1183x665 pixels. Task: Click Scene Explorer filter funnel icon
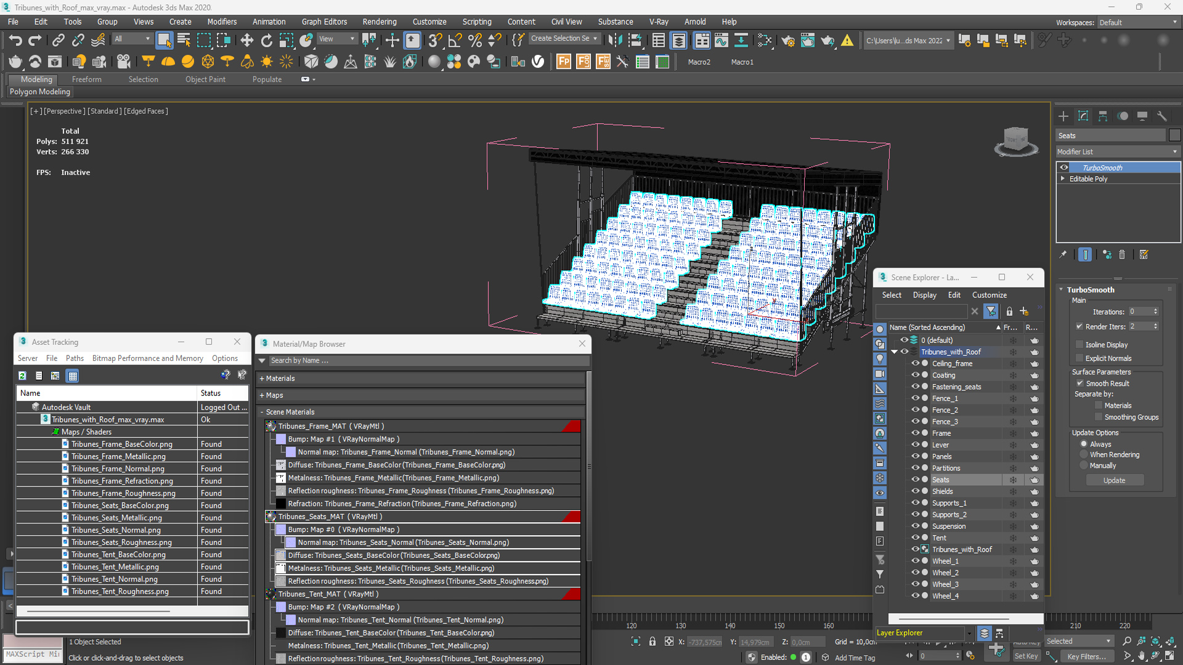pos(991,312)
